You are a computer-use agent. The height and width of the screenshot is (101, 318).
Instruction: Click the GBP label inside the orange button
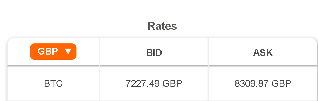(x=48, y=51)
